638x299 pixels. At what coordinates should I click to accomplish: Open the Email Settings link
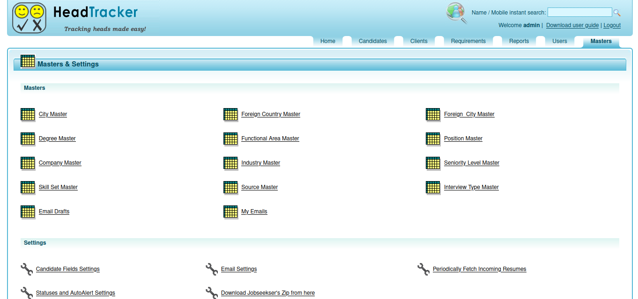[239, 269]
